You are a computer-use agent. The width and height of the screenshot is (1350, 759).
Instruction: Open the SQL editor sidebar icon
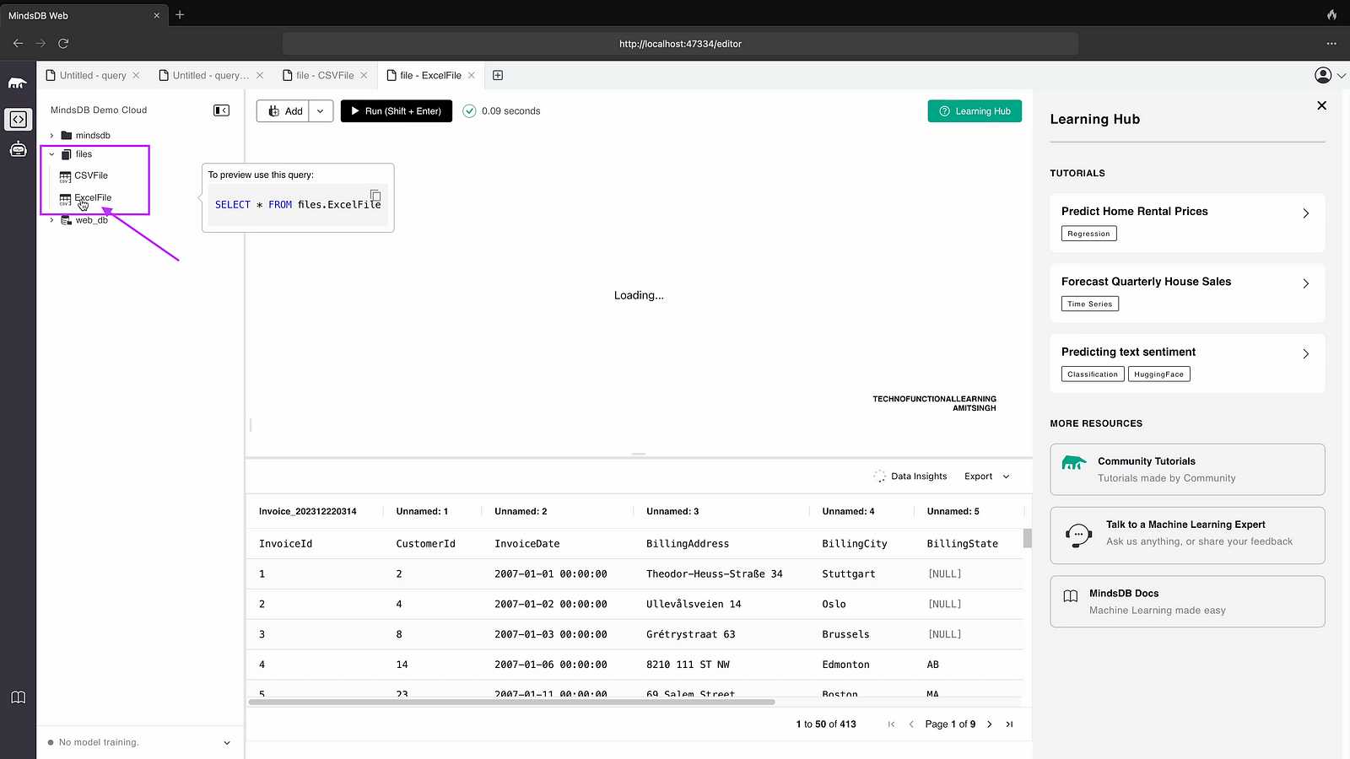tap(18, 120)
